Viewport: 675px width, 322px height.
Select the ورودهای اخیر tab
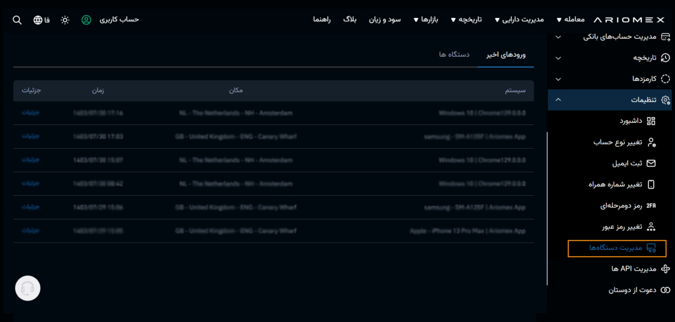pyautogui.click(x=506, y=54)
